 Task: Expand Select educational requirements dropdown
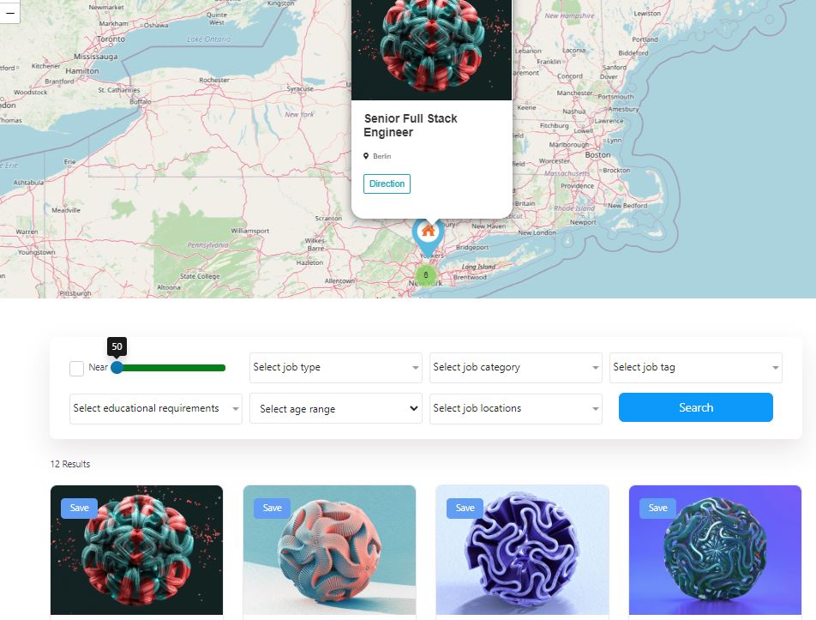coord(156,409)
